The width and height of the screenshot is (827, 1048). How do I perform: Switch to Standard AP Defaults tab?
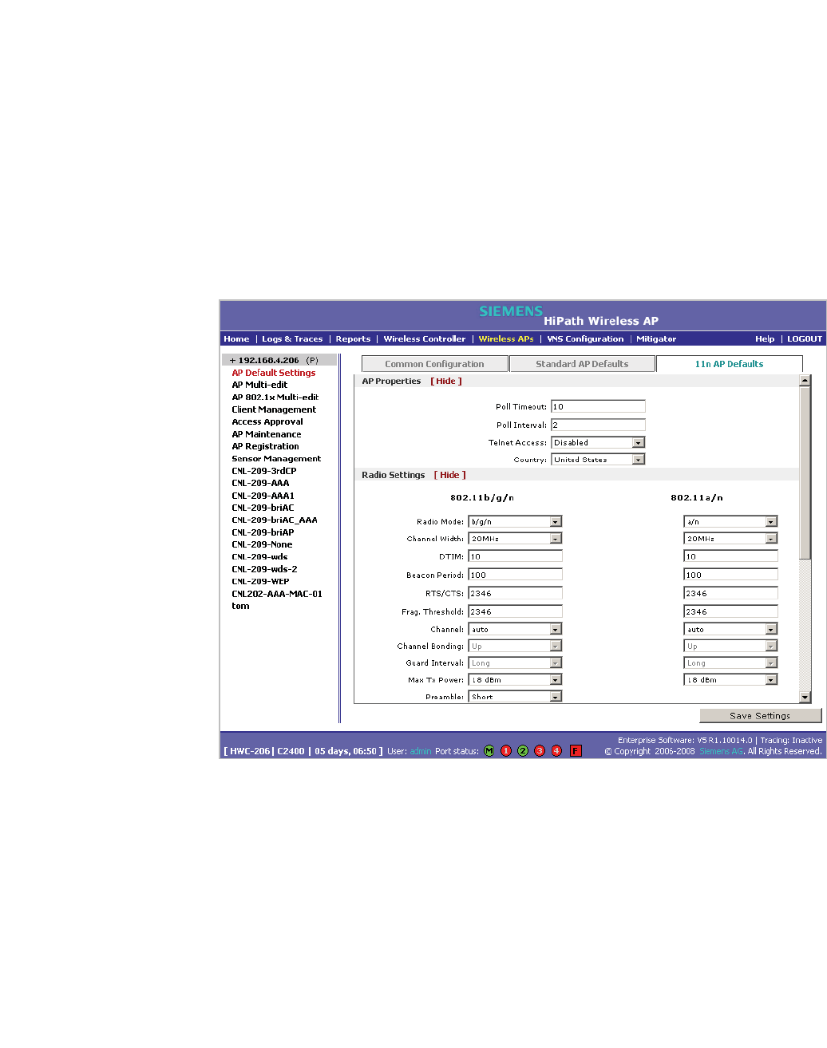click(x=582, y=364)
